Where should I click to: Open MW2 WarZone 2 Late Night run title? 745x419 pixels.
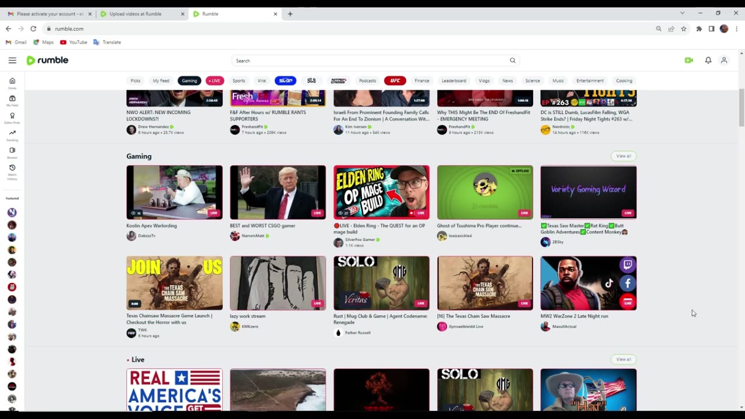point(574,316)
